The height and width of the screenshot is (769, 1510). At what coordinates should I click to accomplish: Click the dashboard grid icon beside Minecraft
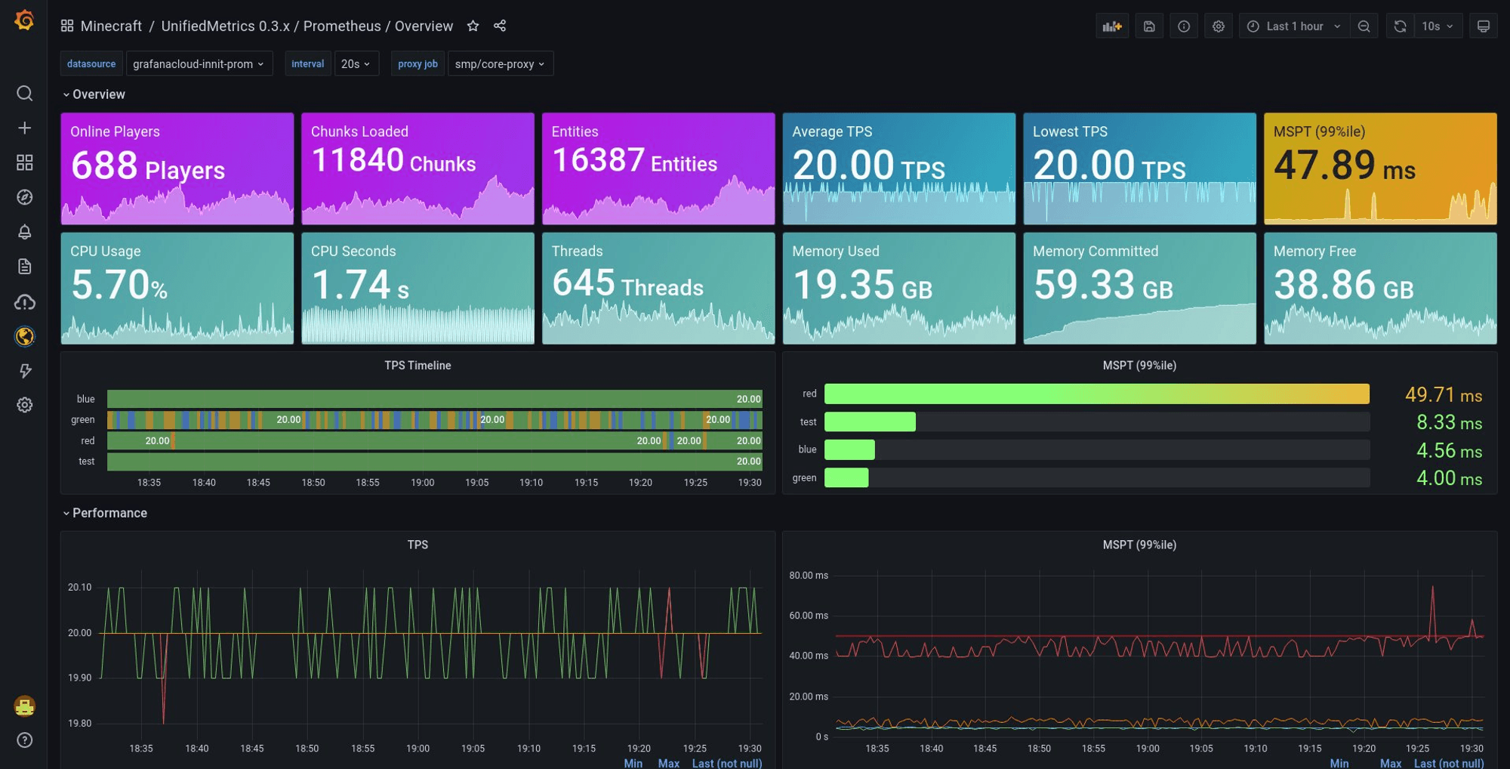pyautogui.click(x=67, y=26)
